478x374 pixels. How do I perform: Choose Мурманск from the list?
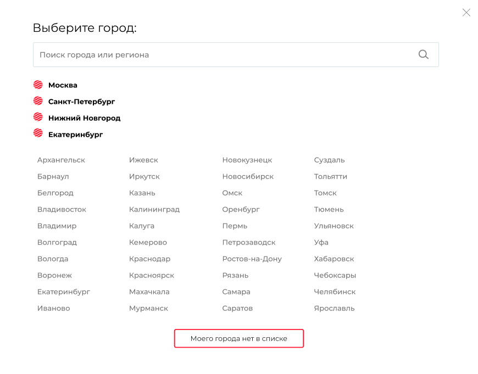148,308
